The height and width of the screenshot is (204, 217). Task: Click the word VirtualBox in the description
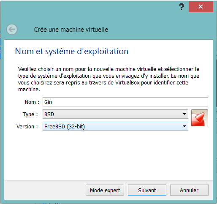(x=127, y=83)
